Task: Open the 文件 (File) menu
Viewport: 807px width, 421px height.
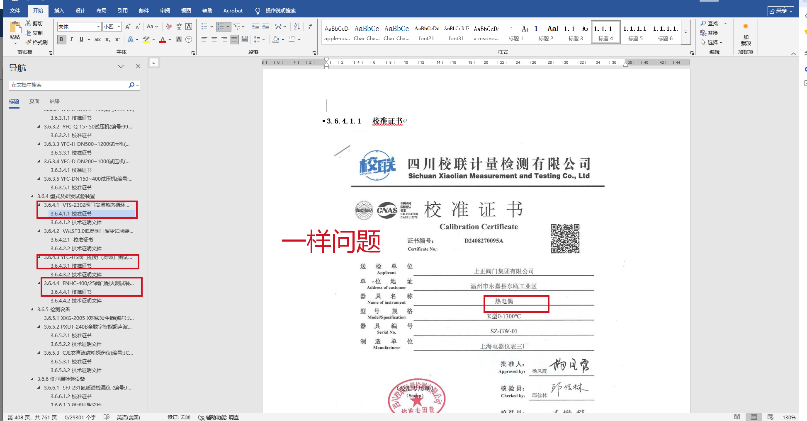Action: [x=15, y=10]
